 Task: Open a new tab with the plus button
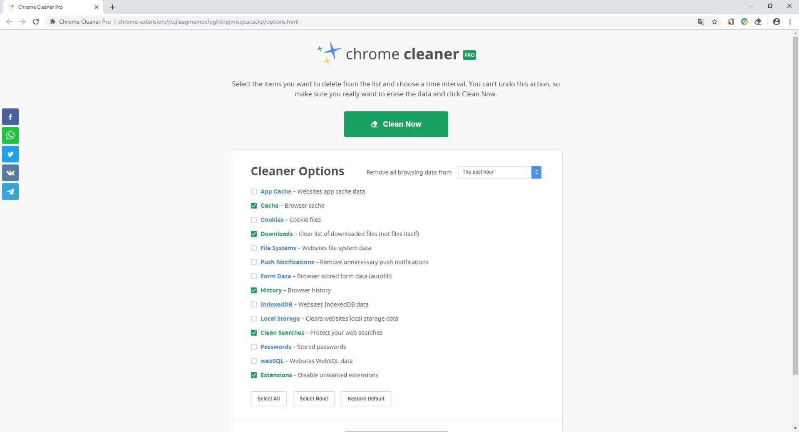[x=112, y=7]
